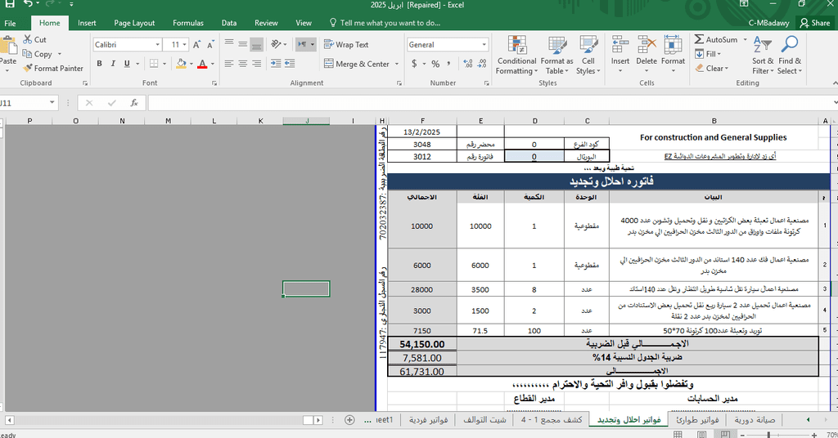
Task: Click the Format Painter brush icon
Action: pyautogui.click(x=28, y=69)
